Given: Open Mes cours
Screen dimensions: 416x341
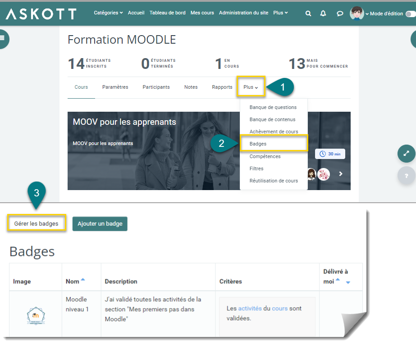Looking at the screenshot, I should (x=202, y=13).
